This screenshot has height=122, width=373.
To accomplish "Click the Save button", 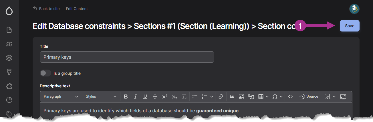I will tap(350, 26).
